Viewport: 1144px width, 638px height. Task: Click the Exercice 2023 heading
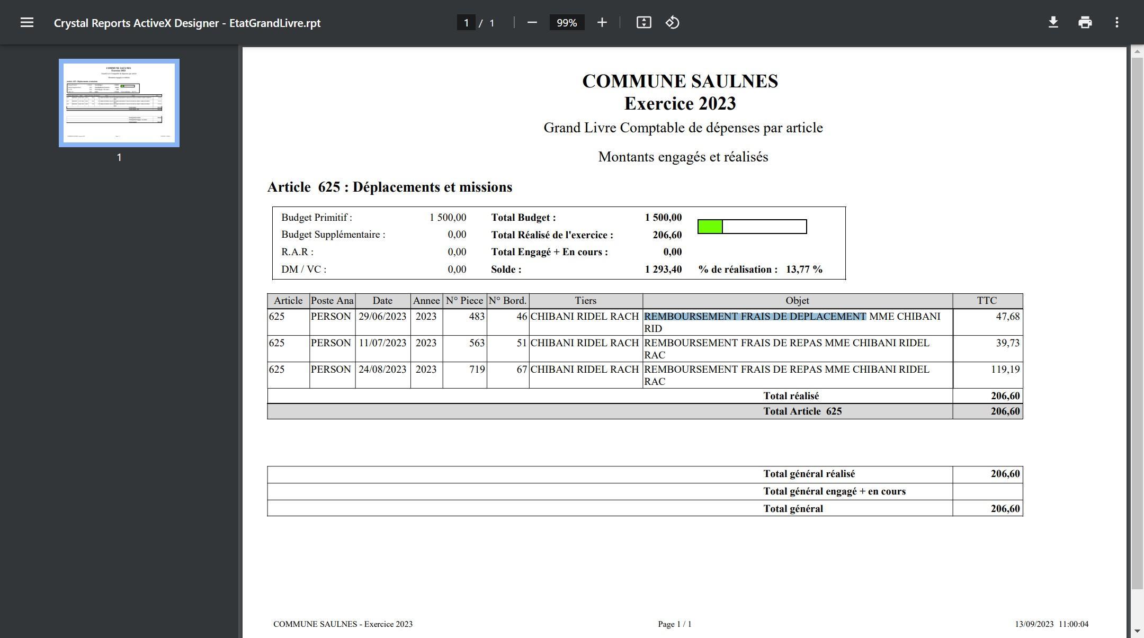(x=680, y=103)
